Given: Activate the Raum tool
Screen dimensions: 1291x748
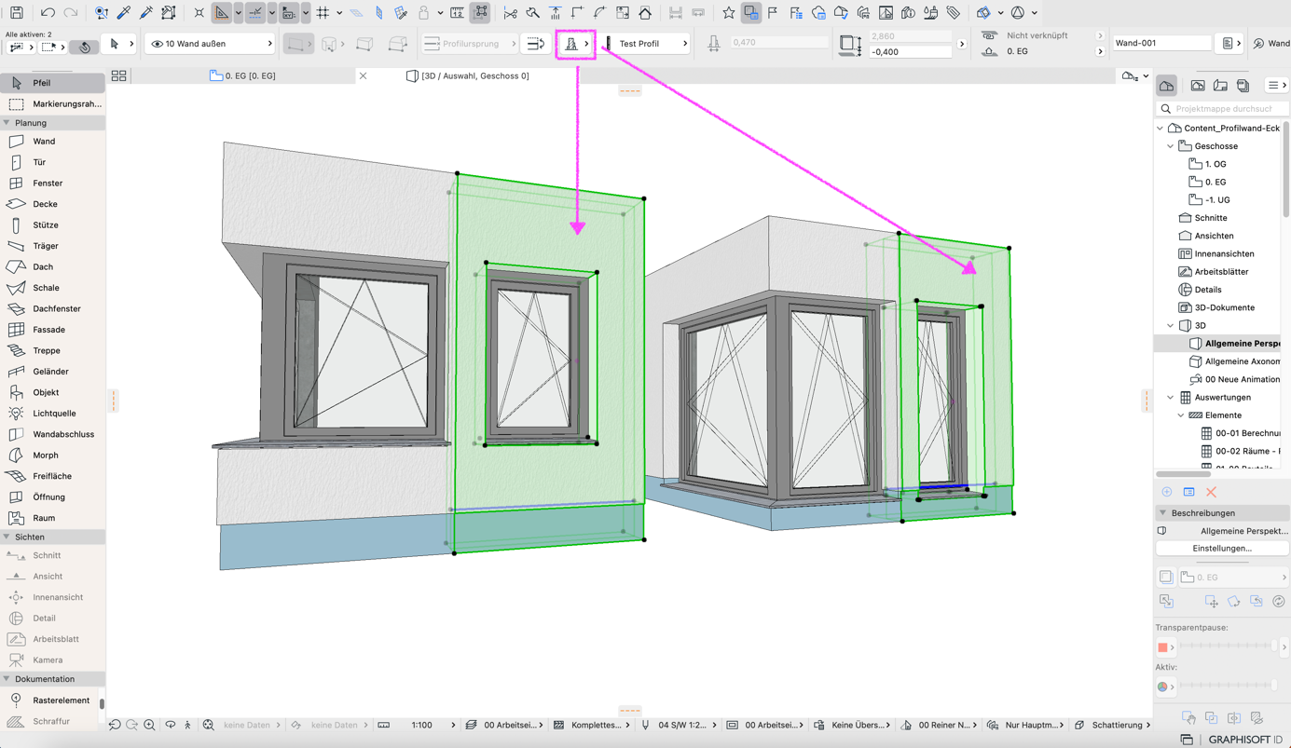Looking at the screenshot, I should 52,518.
